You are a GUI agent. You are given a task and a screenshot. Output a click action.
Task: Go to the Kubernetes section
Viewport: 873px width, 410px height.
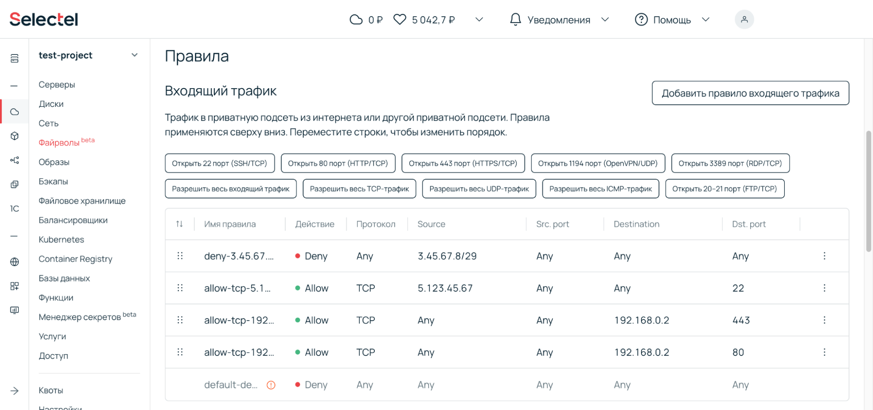pos(61,239)
